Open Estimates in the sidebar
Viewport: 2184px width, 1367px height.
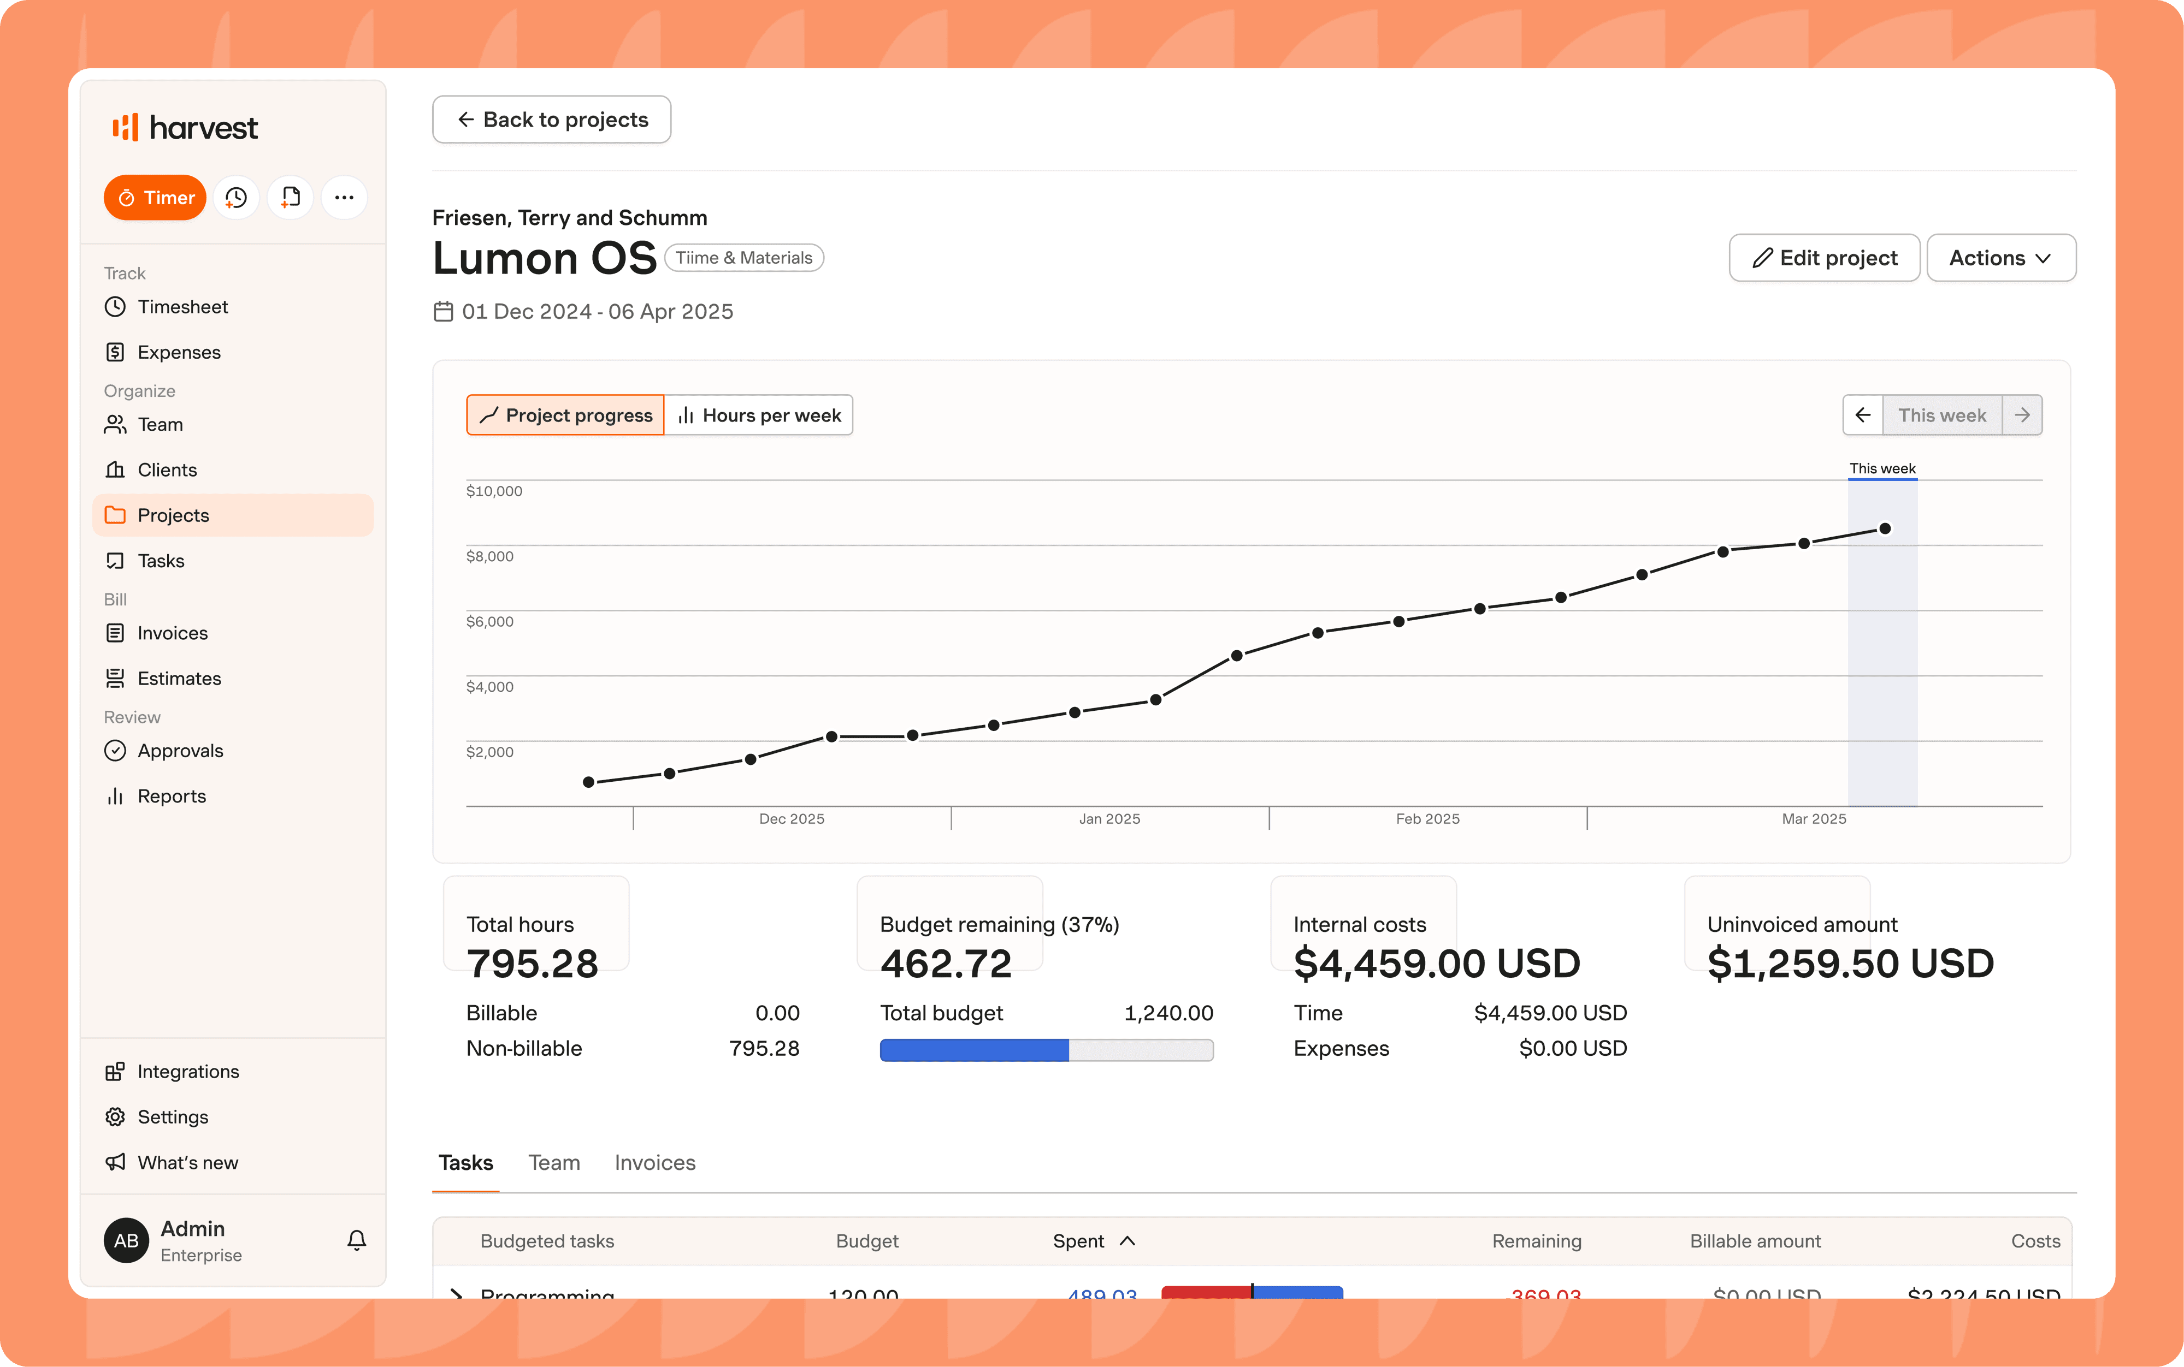click(x=233, y=678)
